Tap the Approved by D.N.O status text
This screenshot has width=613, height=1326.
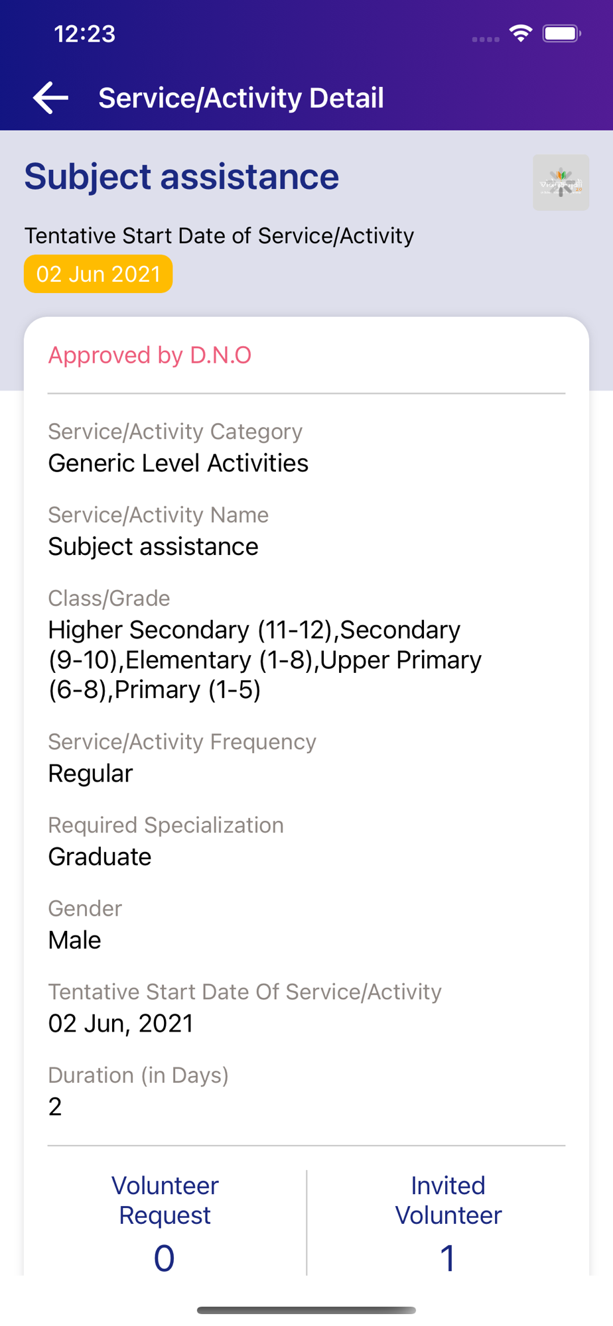click(x=150, y=355)
